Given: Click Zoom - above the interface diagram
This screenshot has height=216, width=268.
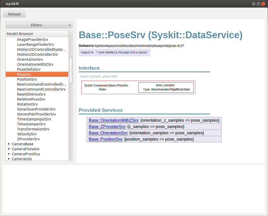Looking at the screenshot, I should click(x=98, y=77).
